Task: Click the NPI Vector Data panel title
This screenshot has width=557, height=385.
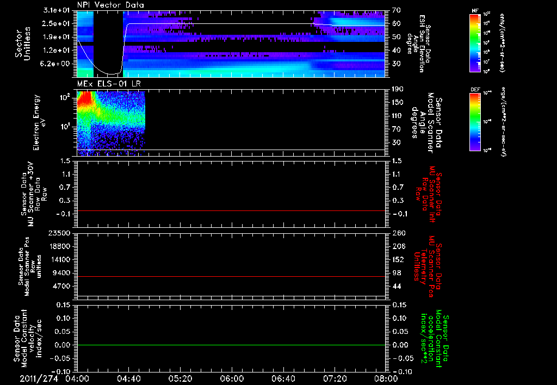Action: (110, 5)
